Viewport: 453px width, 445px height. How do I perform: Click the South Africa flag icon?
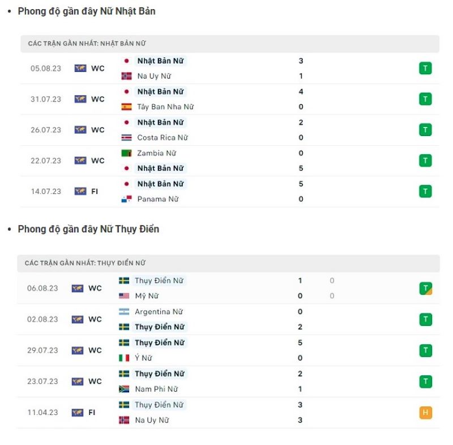click(x=124, y=389)
